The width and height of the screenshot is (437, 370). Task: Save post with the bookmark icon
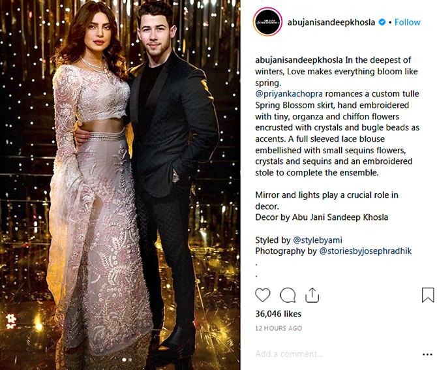428,295
